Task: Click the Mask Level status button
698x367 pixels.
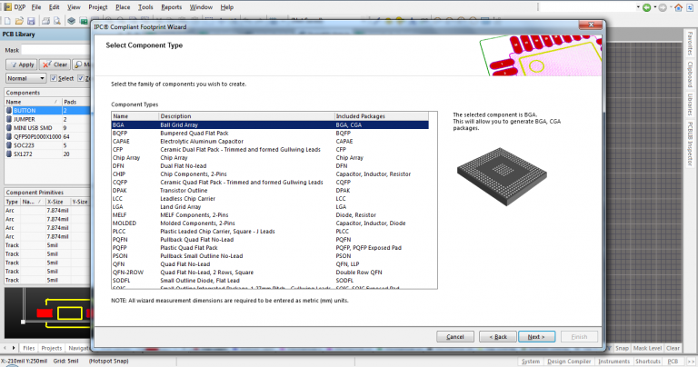Action: pyautogui.click(x=647, y=348)
